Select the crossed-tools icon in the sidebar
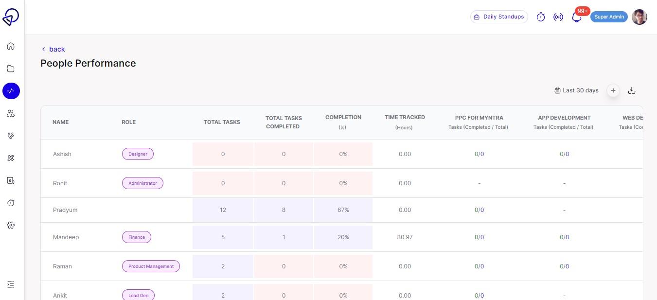Screen dimensions: 657x300 pyautogui.click(x=11, y=158)
